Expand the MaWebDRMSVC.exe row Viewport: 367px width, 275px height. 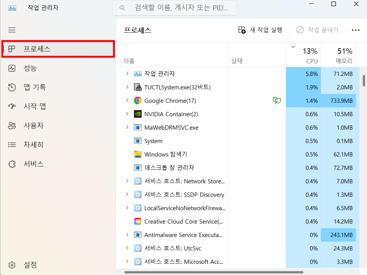click(127, 127)
